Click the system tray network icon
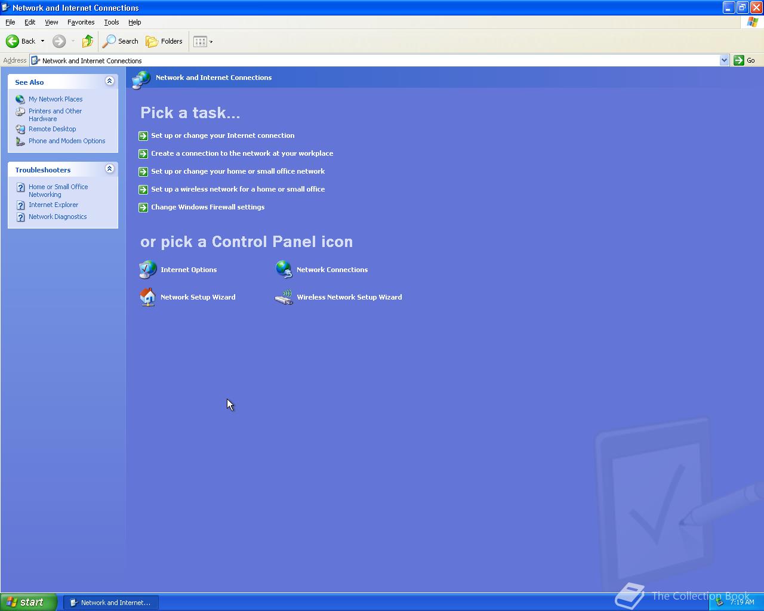Screen dimensions: 764x611 pyautogui.click(x=720, y=603)
